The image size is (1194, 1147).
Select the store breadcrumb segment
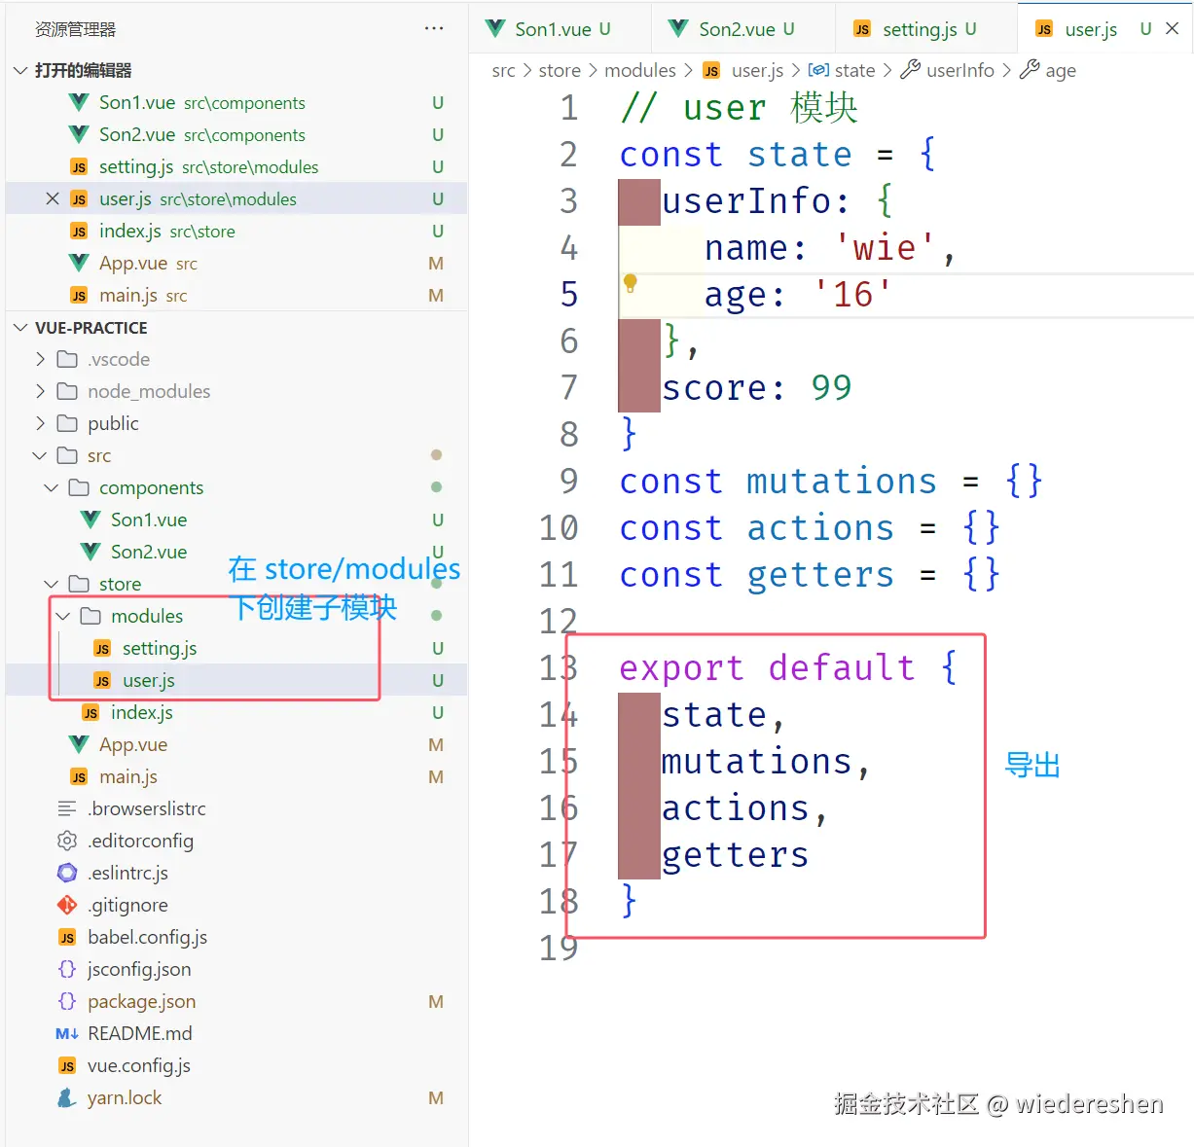point(560,70)
